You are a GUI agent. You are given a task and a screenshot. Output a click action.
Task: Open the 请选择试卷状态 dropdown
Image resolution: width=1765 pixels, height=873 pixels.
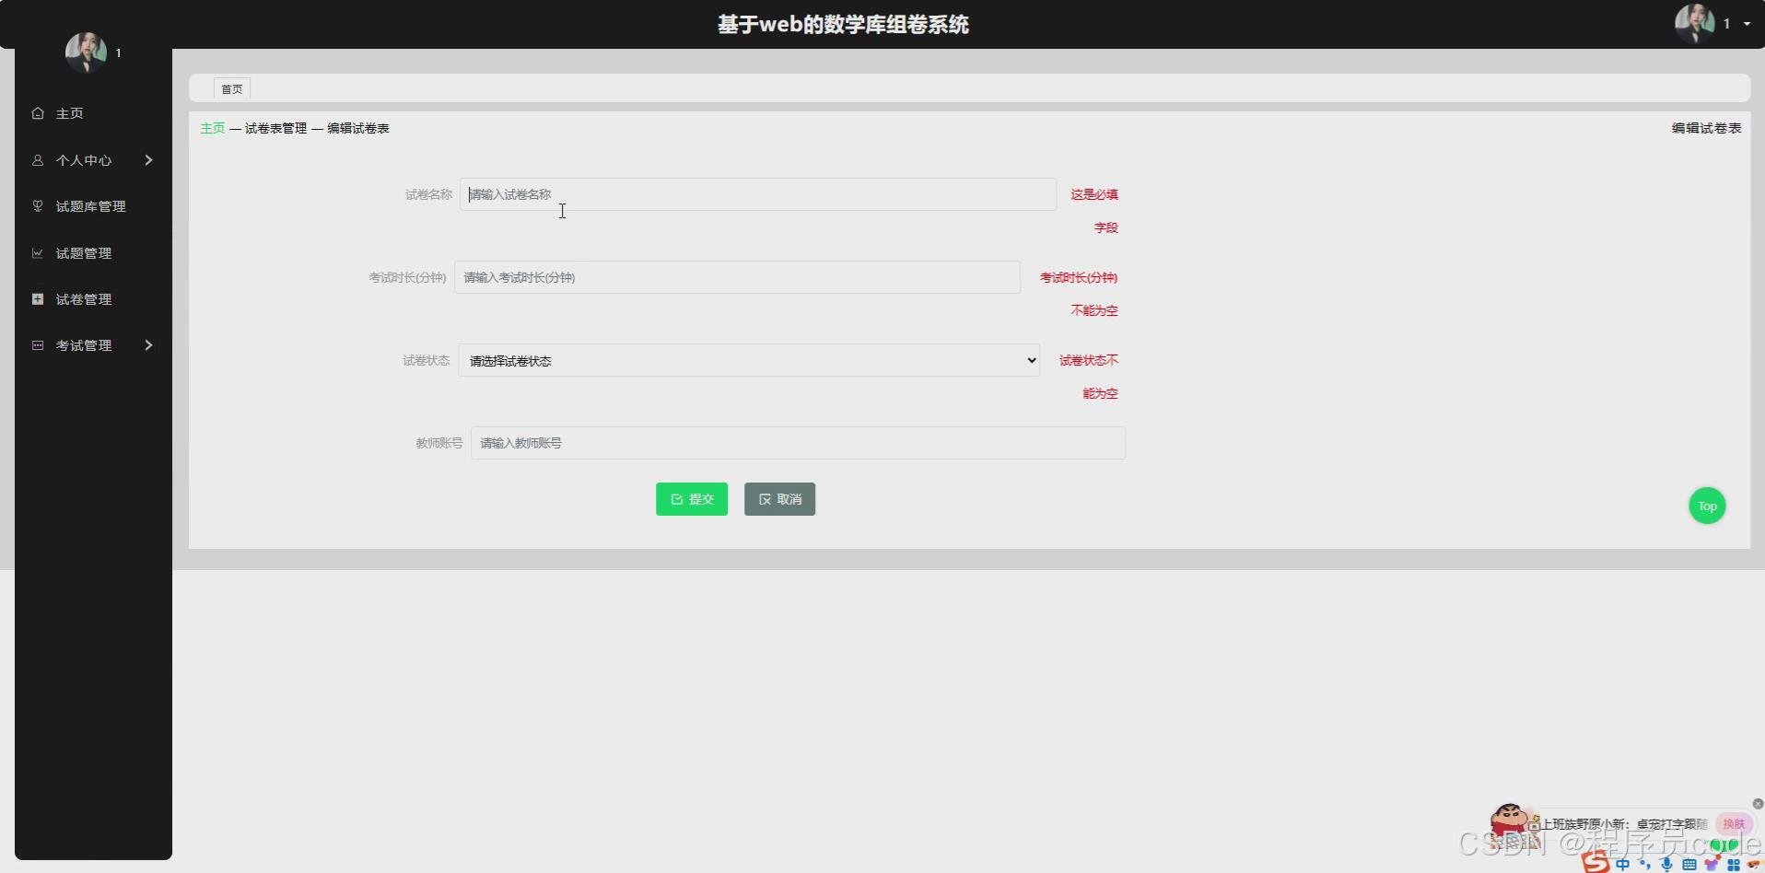click(x=749, y=360)
